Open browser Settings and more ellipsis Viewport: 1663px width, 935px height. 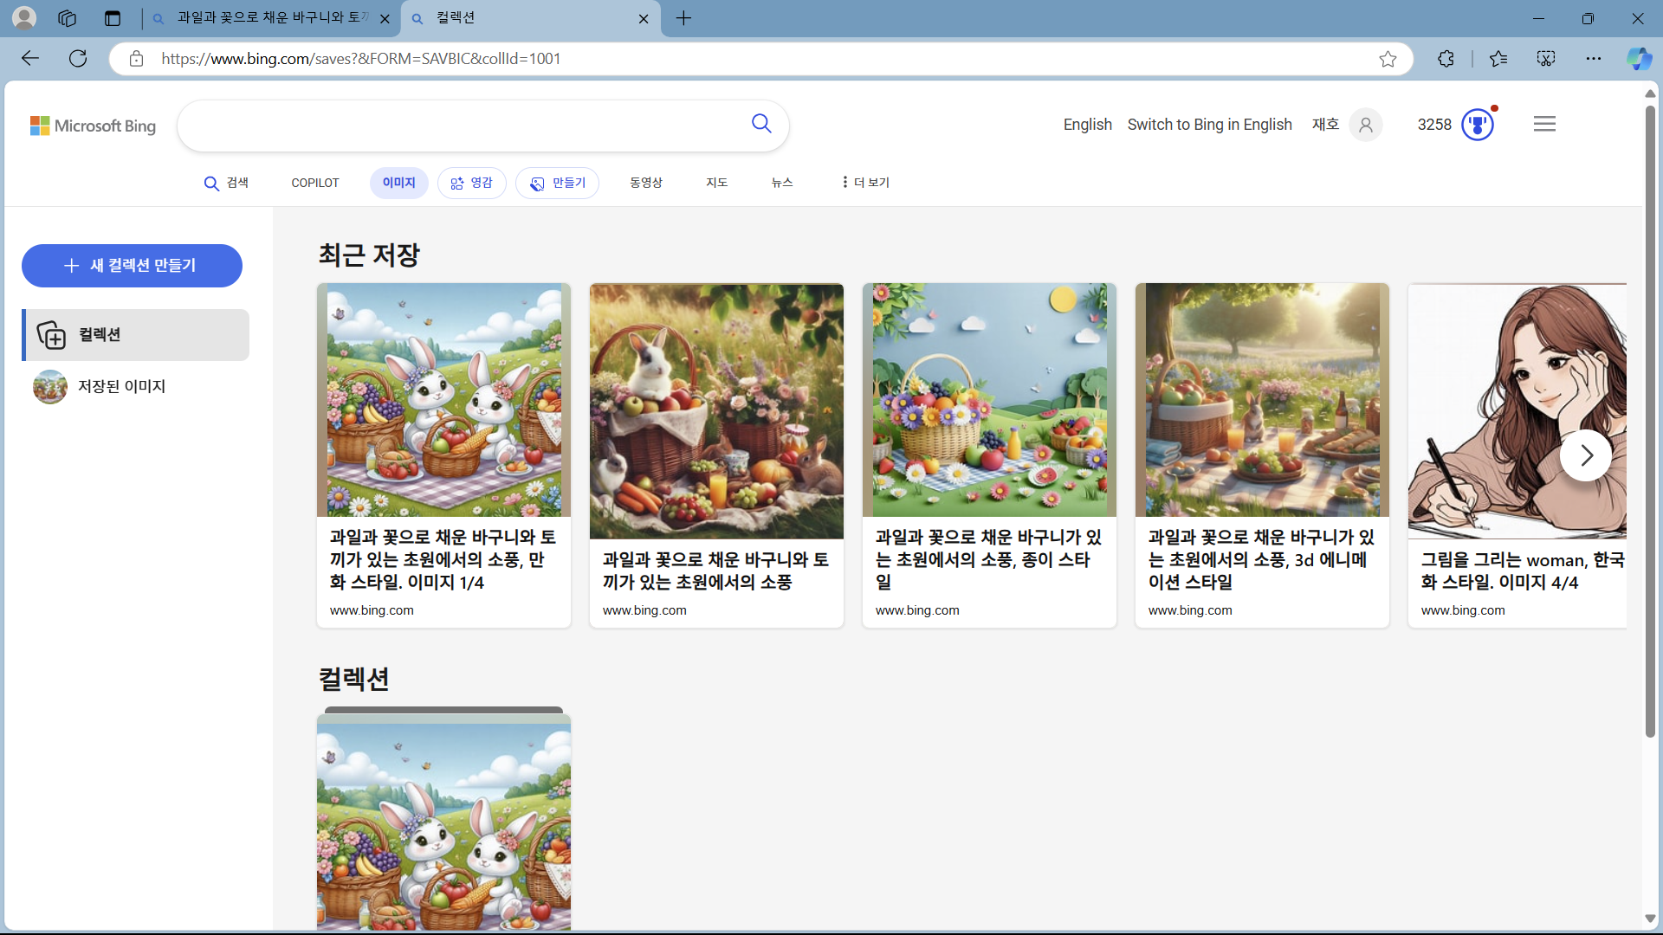[1594, 59]
